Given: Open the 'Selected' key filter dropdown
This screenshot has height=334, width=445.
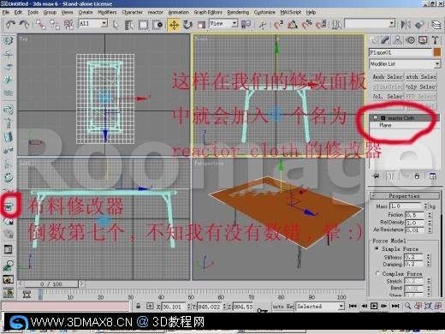Looking at the screenshot, I should [320, 307].
